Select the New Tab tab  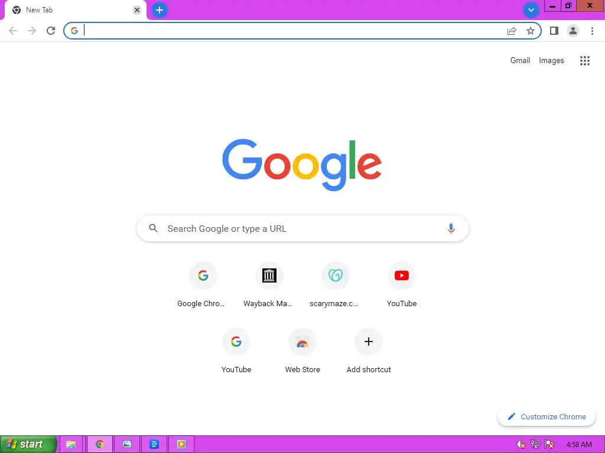76,10
